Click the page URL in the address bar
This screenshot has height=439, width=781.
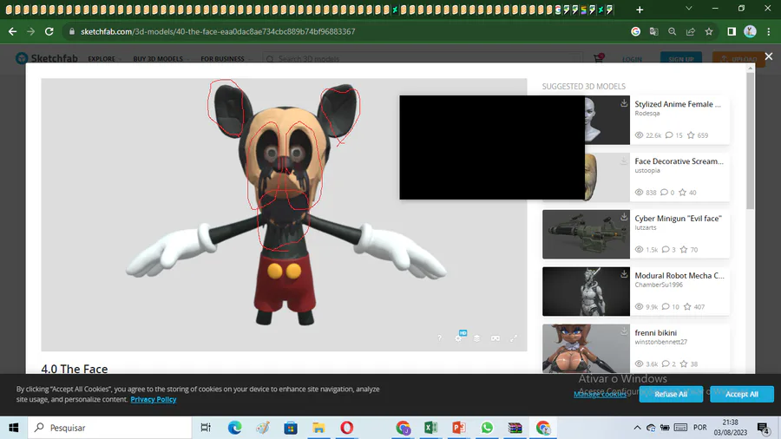point(218,31)
